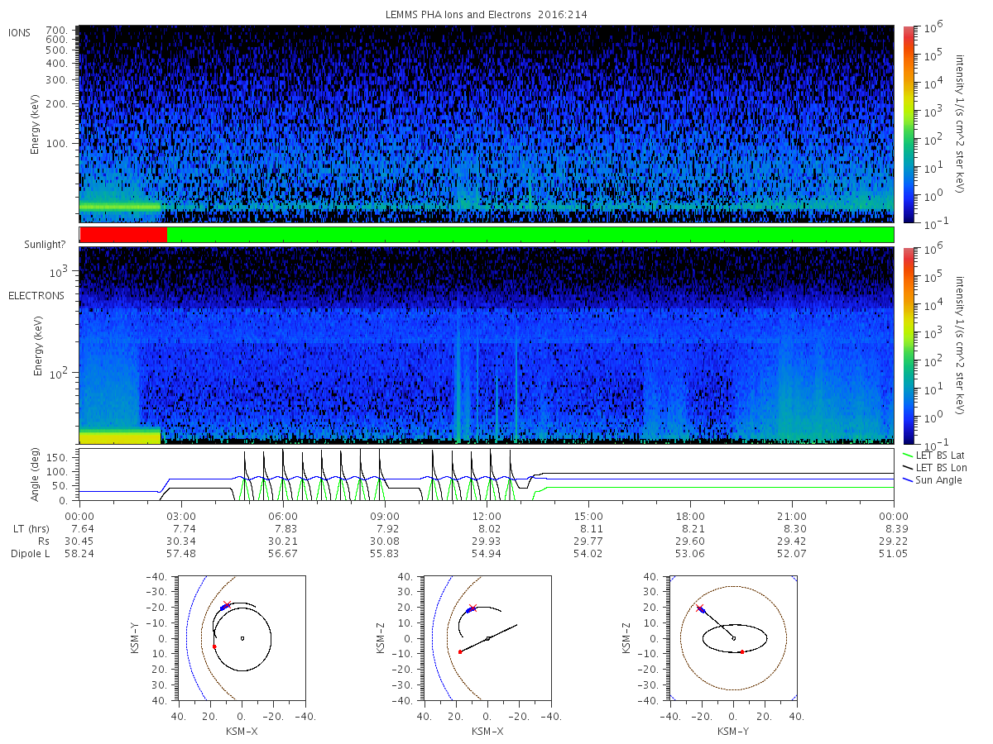Click the red X marker in KSM-Z/KSM-Y plot
Image resolution: width=993 pixels, height=744 pixels.
[700, 608]
